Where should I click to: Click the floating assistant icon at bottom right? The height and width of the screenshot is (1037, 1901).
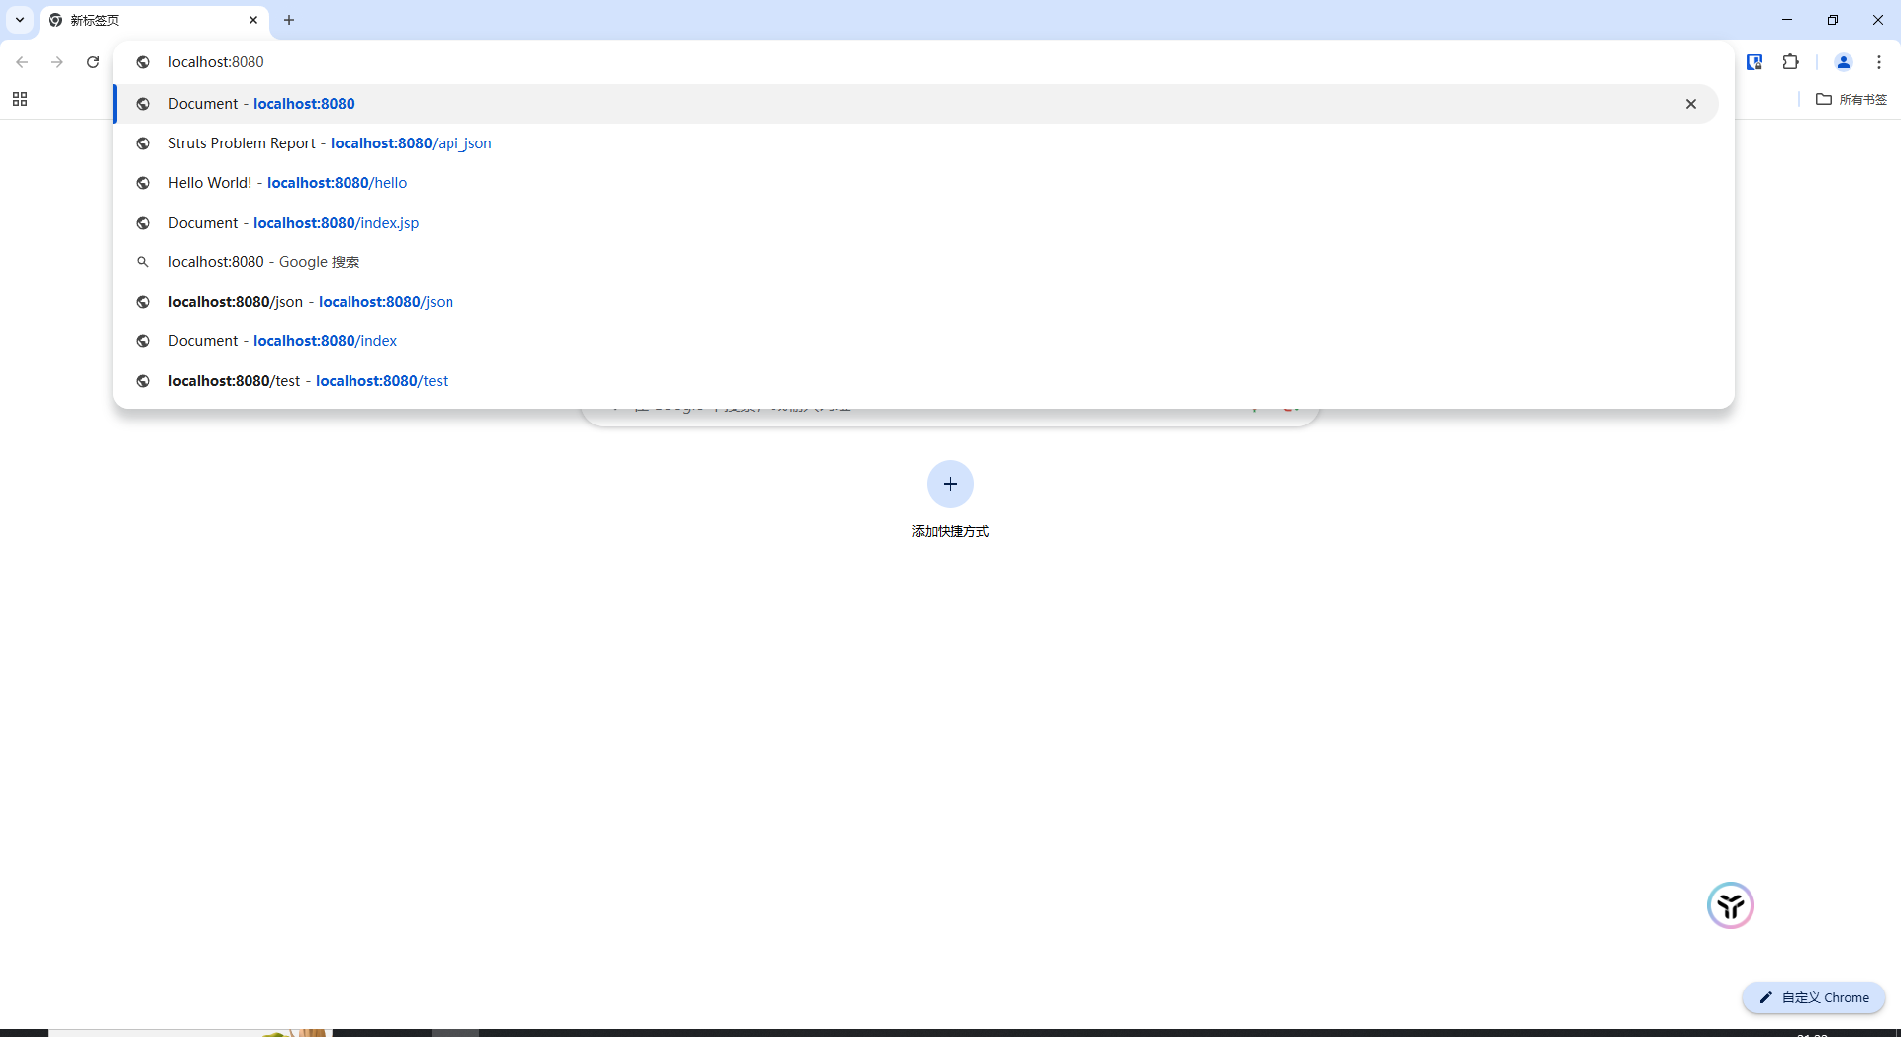1730,905
